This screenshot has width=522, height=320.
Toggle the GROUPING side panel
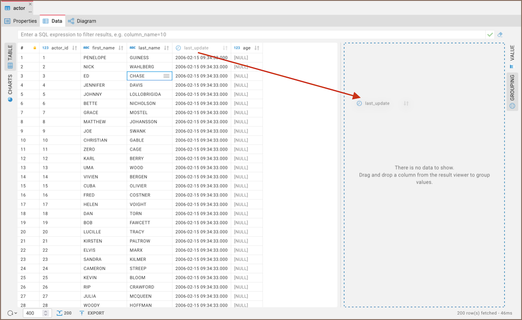click(x=512, y=91)
